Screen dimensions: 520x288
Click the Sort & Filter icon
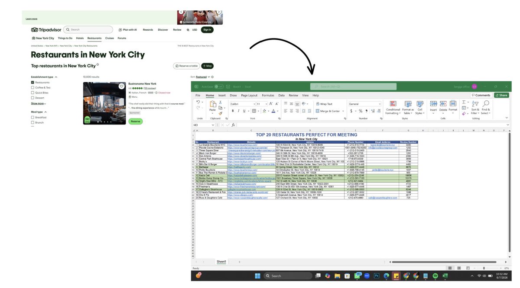click(x=475, y=104)
